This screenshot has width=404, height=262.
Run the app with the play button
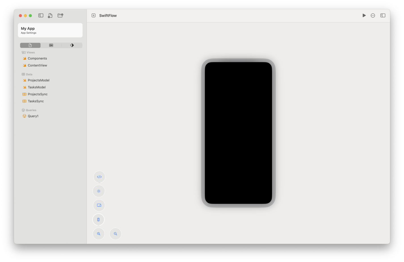coord(364,16)
